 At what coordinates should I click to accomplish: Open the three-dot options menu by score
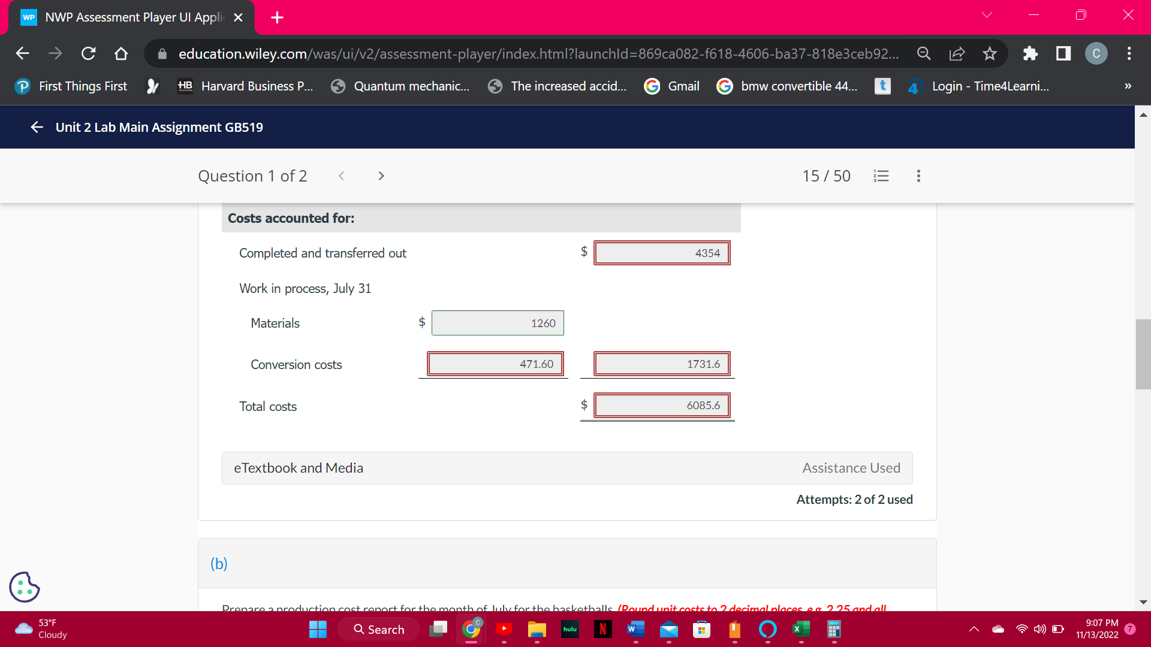click(918, 176)
